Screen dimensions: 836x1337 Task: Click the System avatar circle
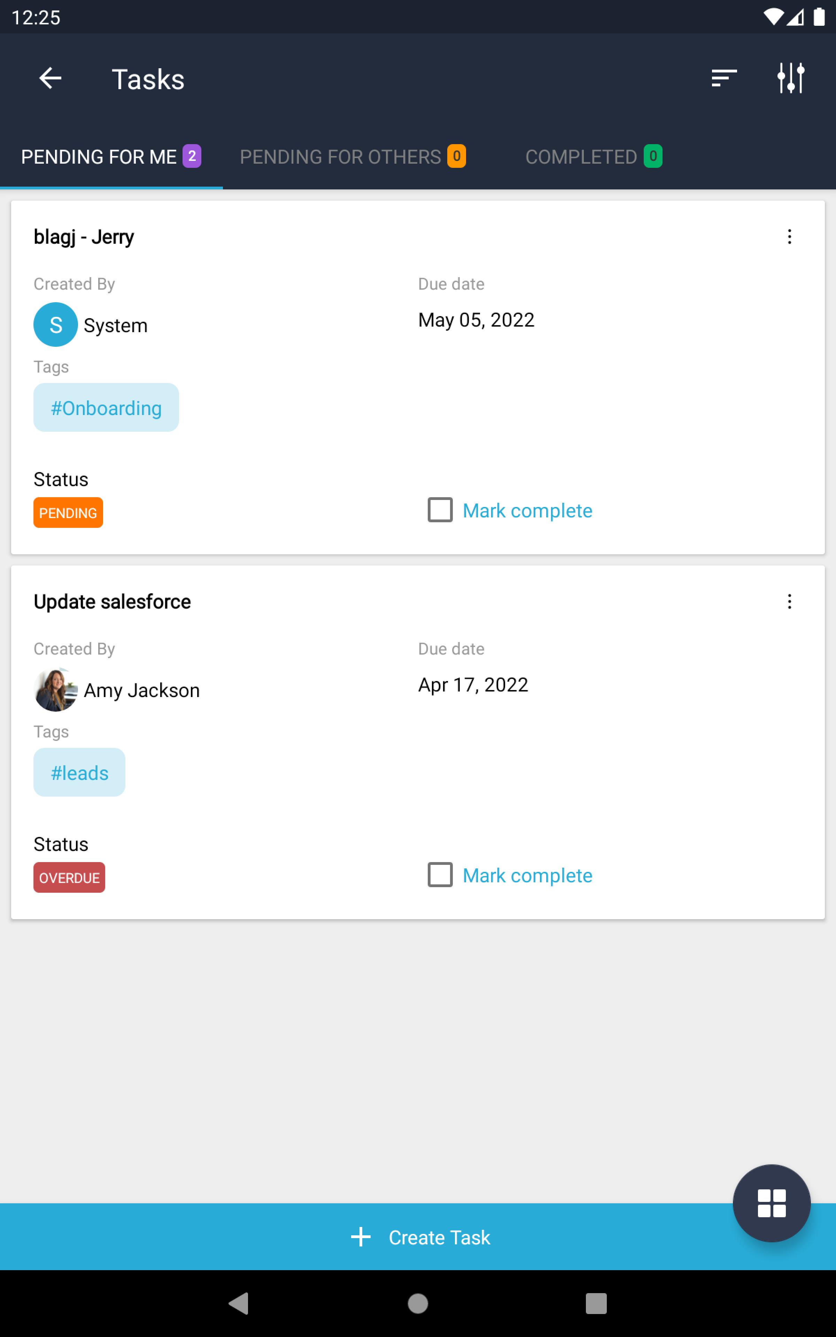pyautogui.click(x=55, y=325)
